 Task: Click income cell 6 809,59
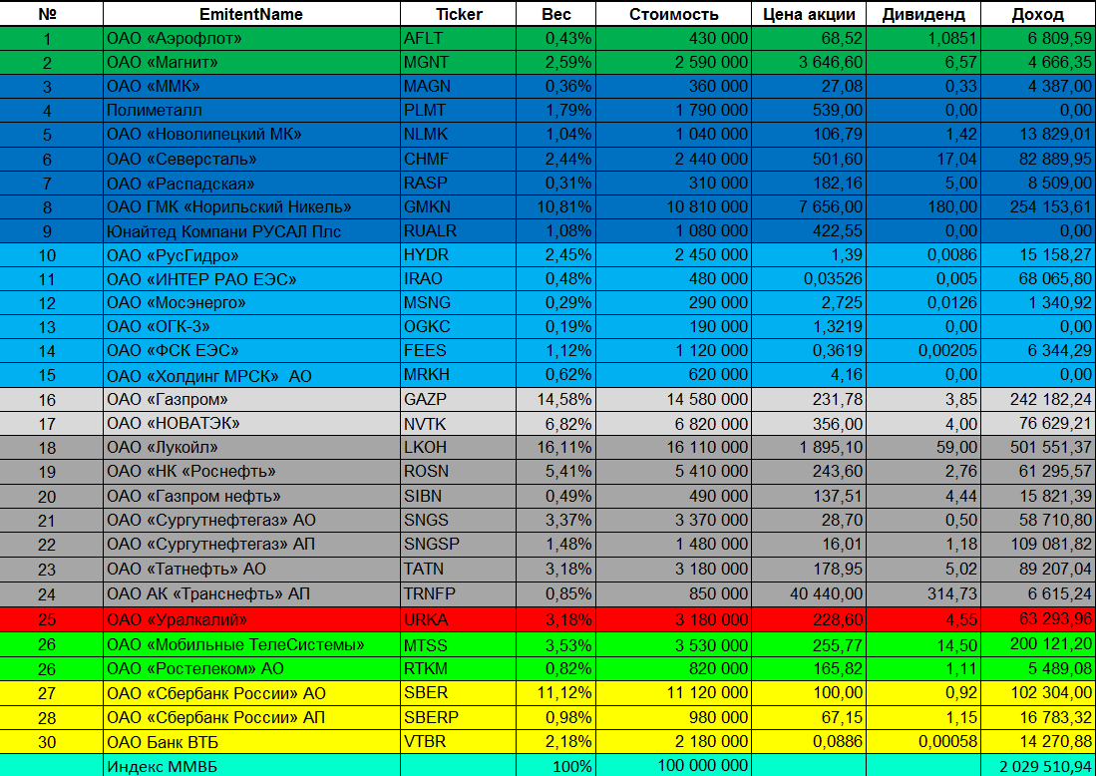1038,39
